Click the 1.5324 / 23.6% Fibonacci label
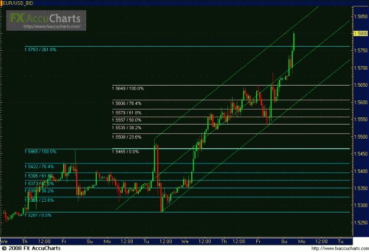The image size is (369, 252). click(x=40, y=200)
